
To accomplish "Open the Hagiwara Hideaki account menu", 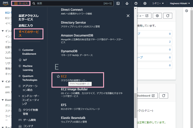I will pos(180,3).
